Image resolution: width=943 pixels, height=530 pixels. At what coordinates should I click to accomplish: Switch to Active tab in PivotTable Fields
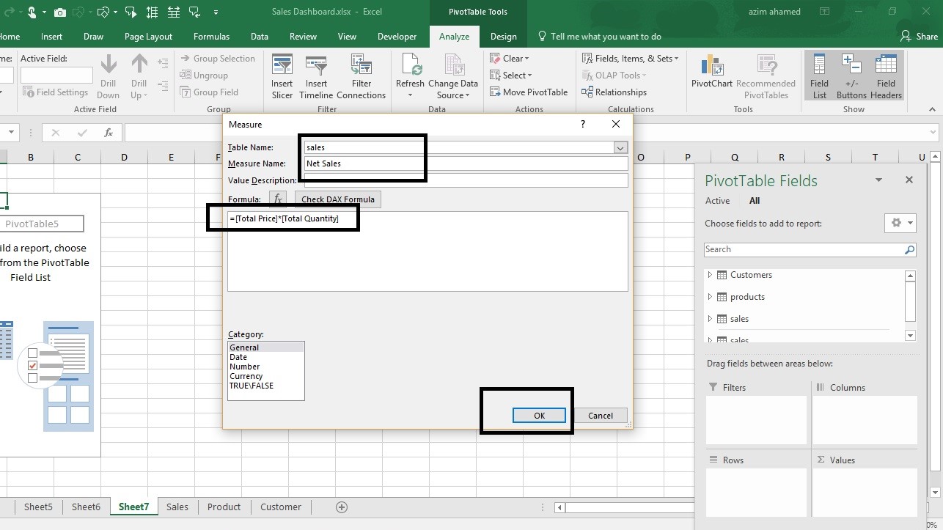717,201
